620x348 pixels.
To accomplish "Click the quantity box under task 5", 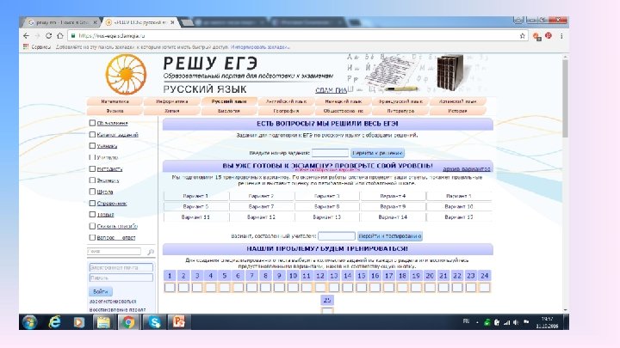I will [x=224, y=287].
